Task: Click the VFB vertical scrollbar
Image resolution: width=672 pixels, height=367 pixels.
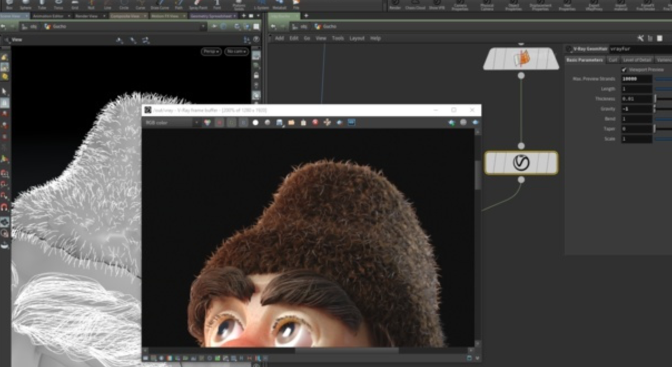Action: tap(477, 175)
